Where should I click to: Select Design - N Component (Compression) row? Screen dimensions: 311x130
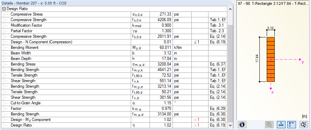pyautogui.click(x=114, y=42)
